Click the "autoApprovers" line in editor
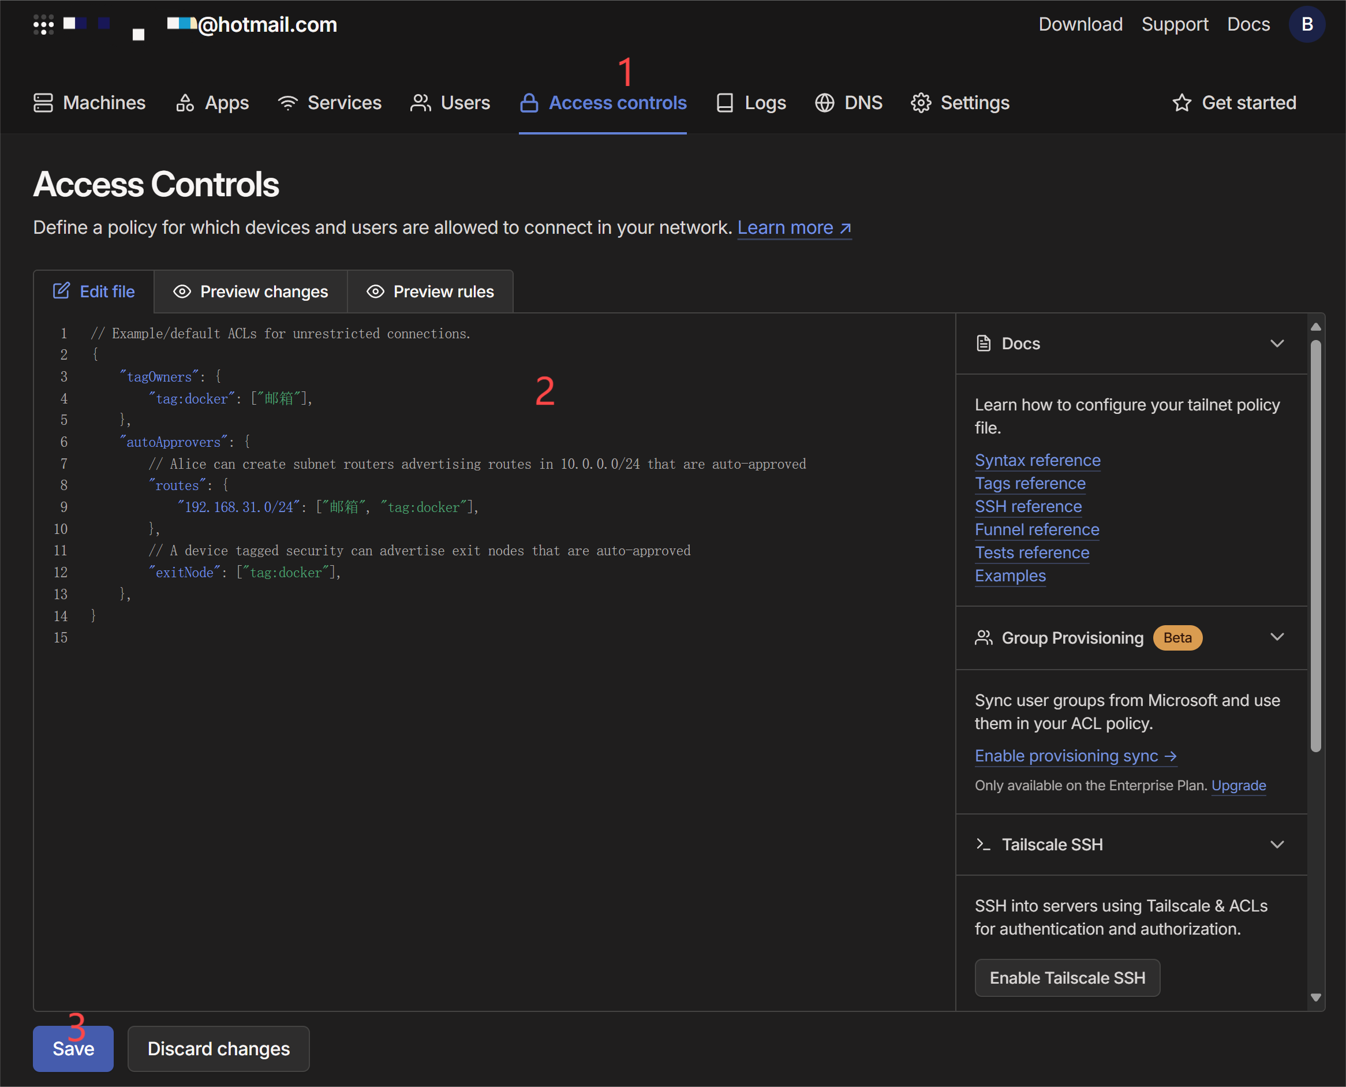 coord(185,442)
